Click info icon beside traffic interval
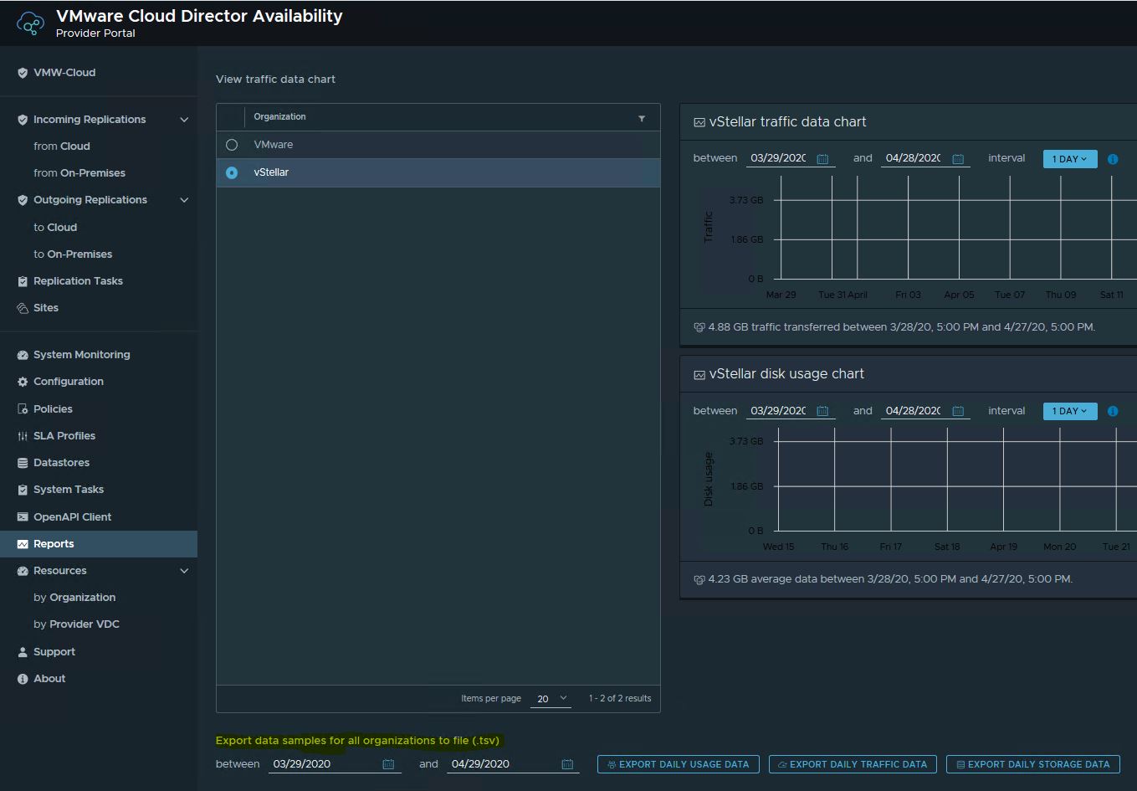The width and height of the screenshot is (1137, 791). (1113, 159)
